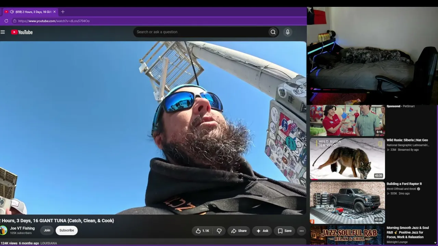Open a new browser tab
Image resolution: width=438 pixels, height=246 pixels.
point(63,12)
